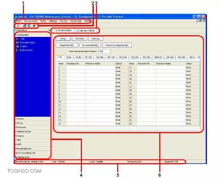The height and width of the screenshot is (178, 221).
Task: Expand the 5.Optional Device menu group
Action: pyautogui.click(x=33, y=131)
